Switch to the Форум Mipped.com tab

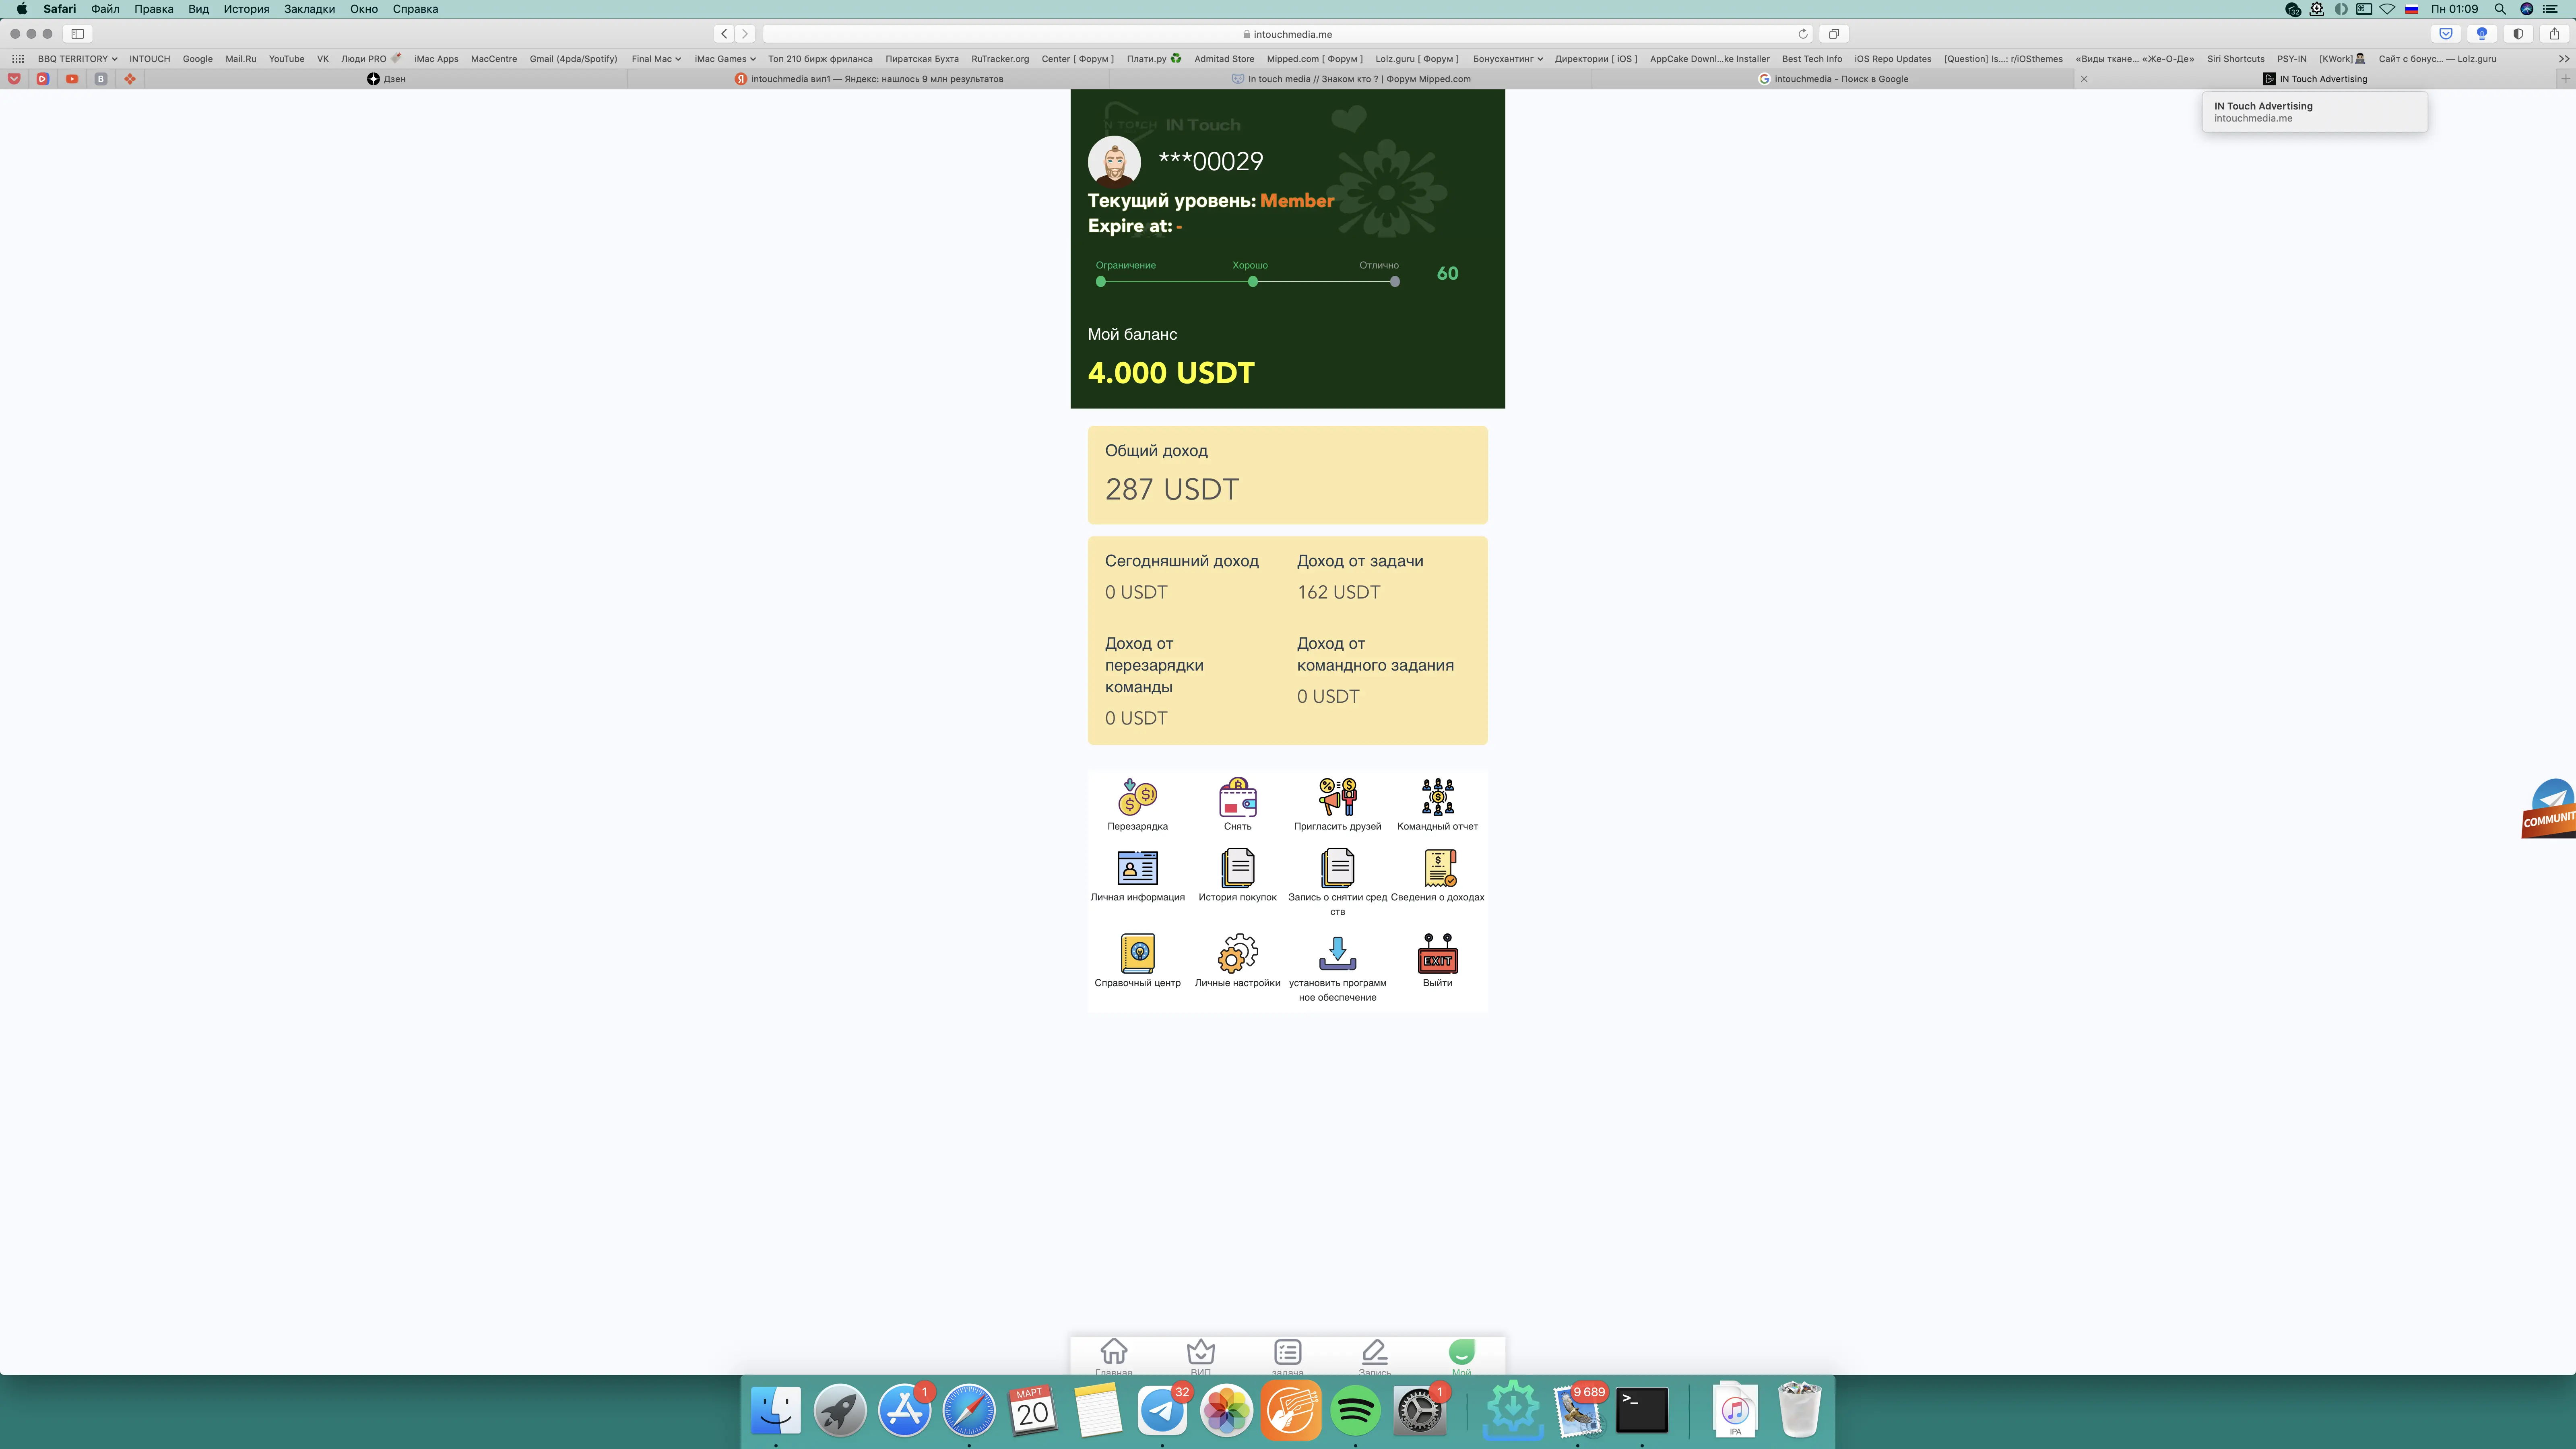1351,79
